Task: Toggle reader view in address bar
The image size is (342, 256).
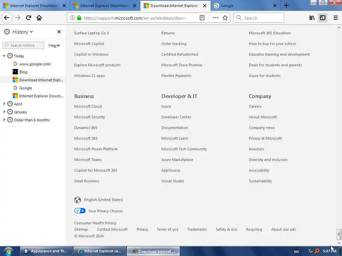Action: click(x=202, y=18)
